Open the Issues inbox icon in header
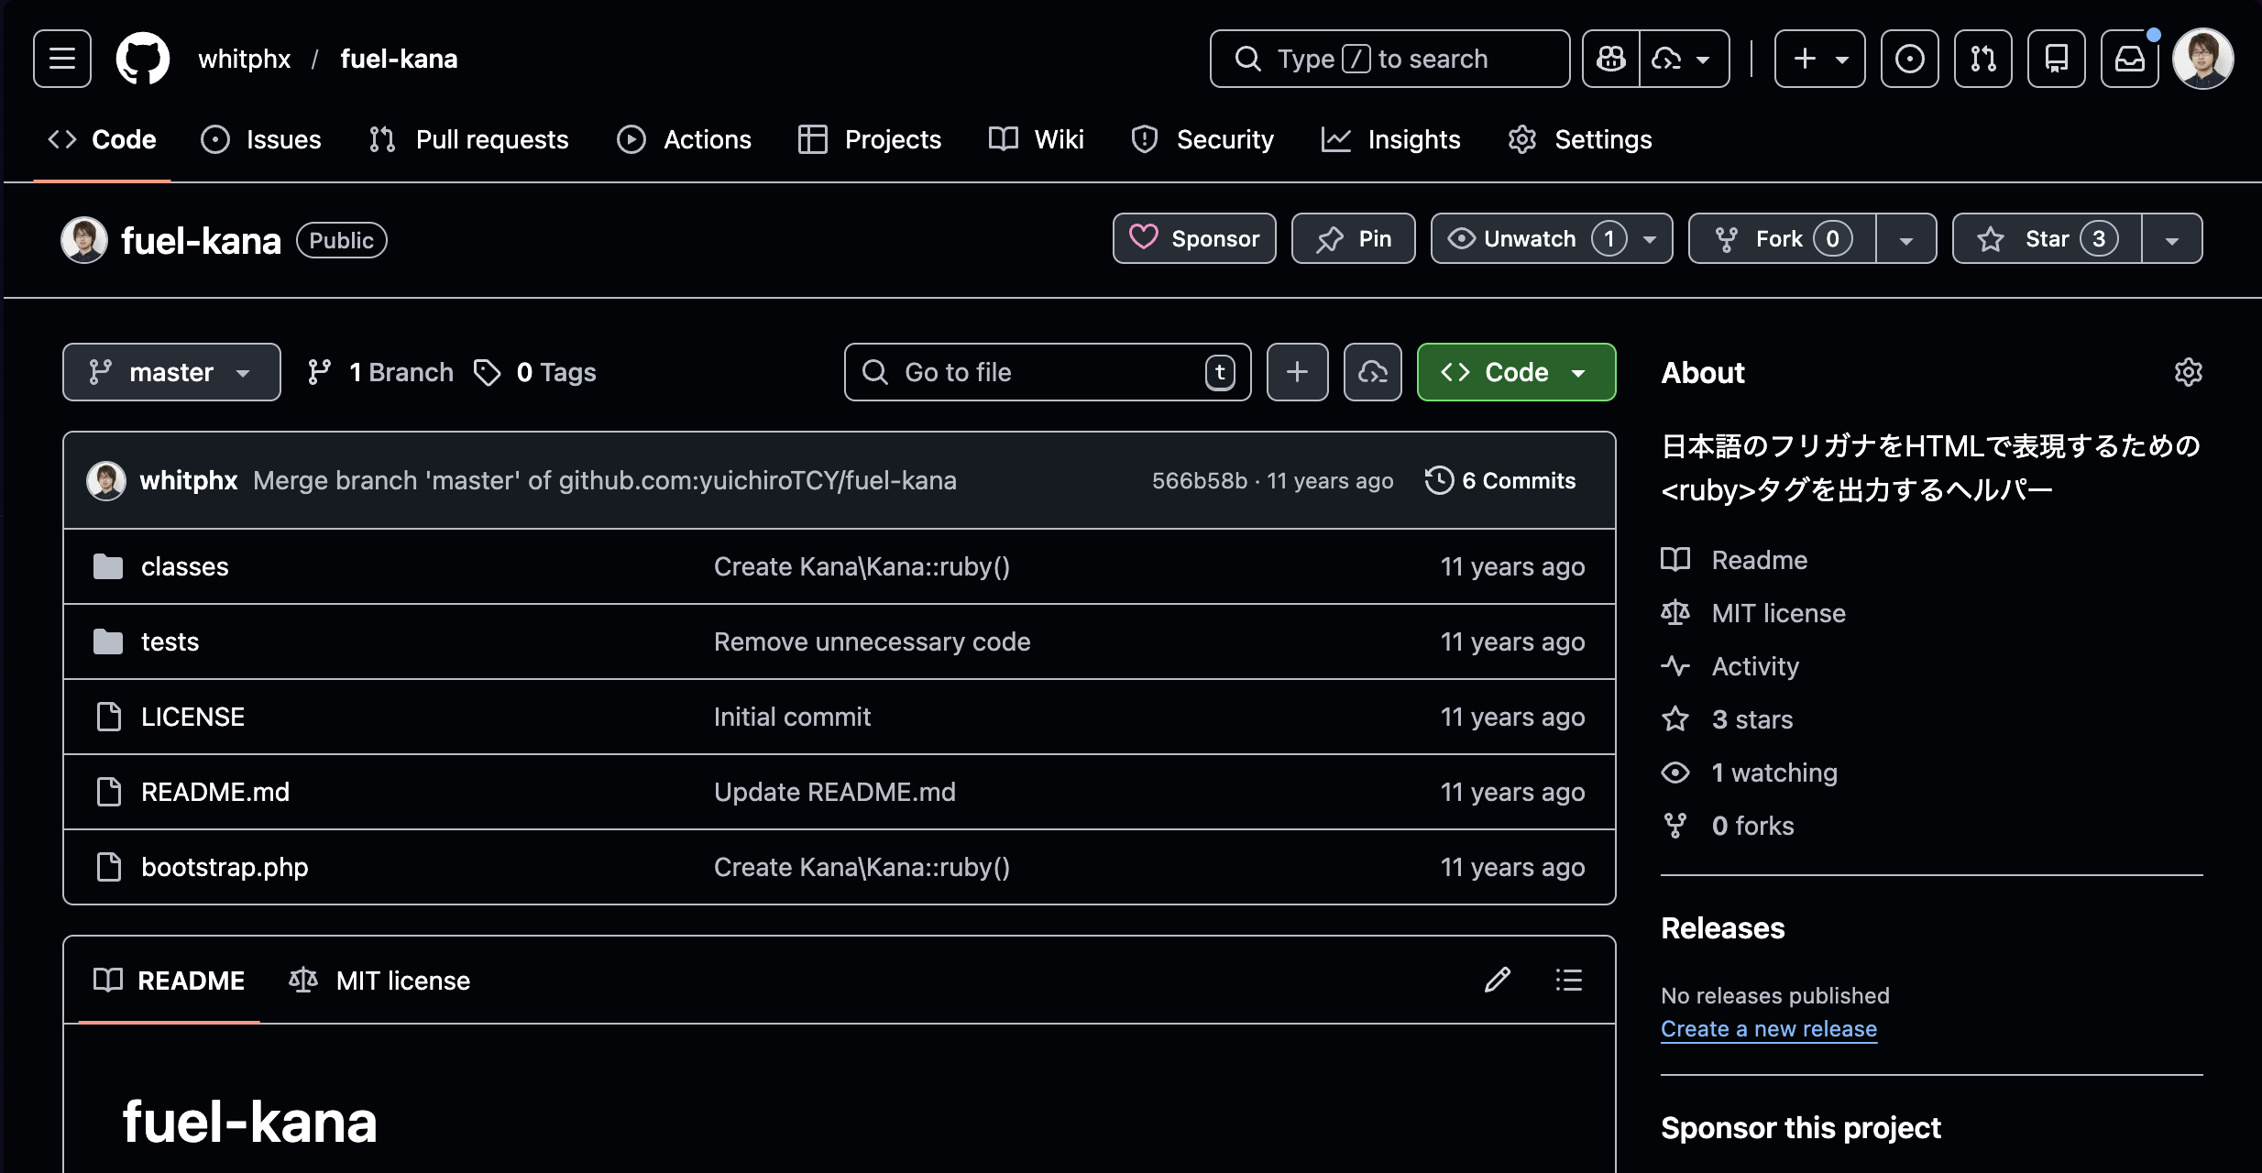 [1910, 59]
